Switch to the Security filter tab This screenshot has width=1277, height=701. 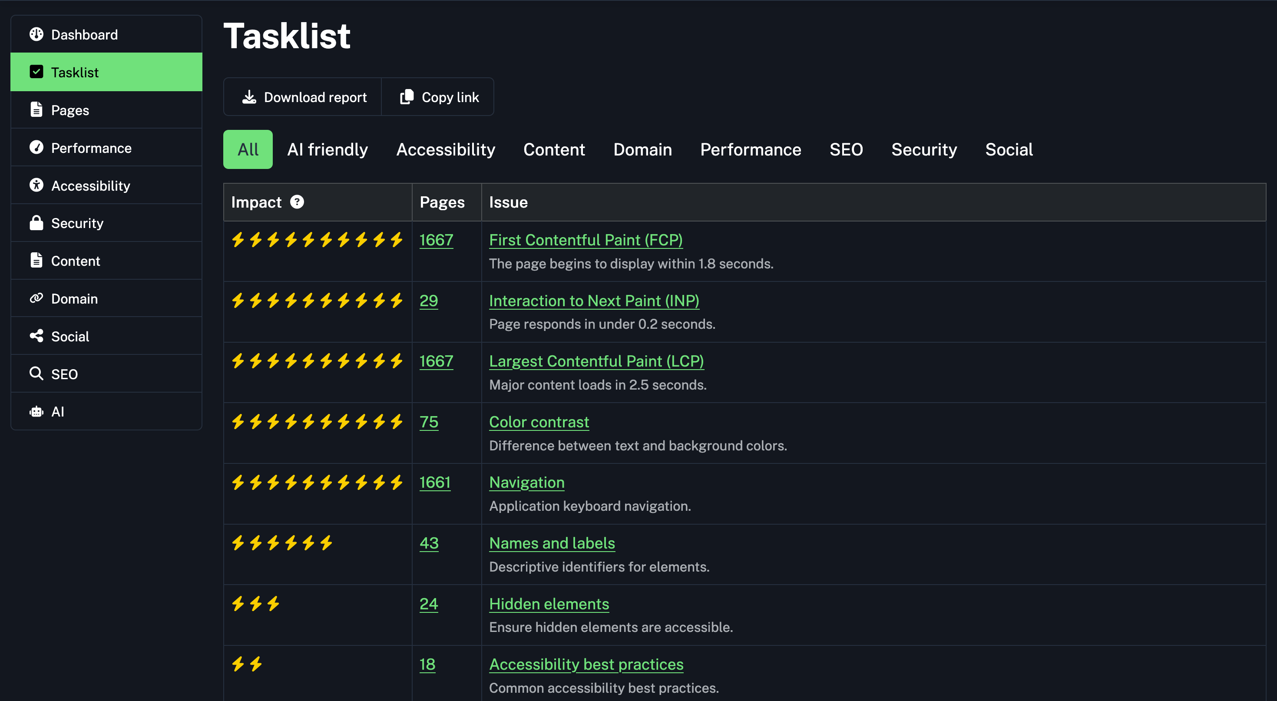(x=924, y=149)
